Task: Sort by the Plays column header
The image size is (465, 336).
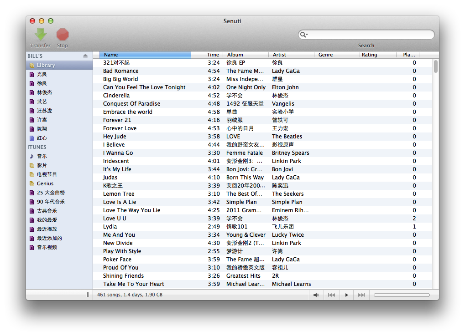Action: [408, 55]
